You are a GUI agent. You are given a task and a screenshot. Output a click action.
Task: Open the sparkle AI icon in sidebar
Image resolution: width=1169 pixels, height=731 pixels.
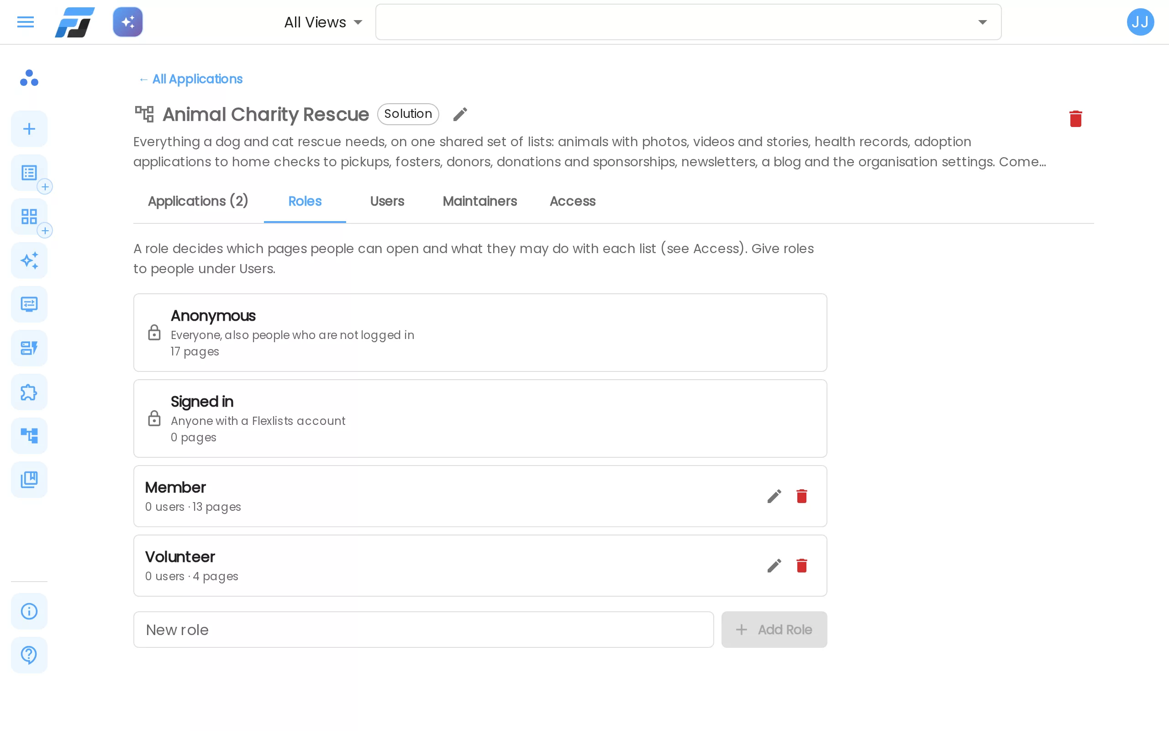(x=29, y=260)
